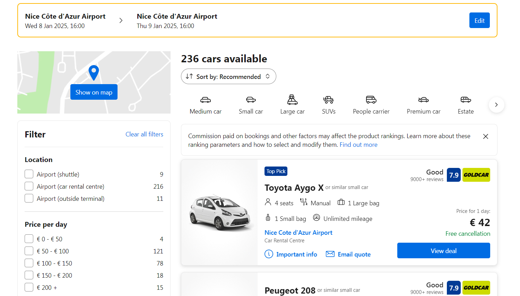Filter by Small car type icon
Viewport: 520px width, 296px height.
coord(251,100)
